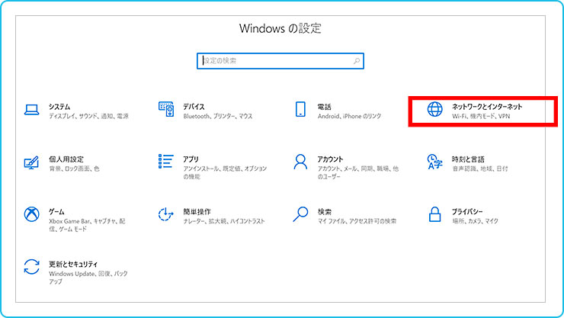Viewport: 564px width, 318px height.
Task: Open ゲーム settings label
Action: click(56, 211)
